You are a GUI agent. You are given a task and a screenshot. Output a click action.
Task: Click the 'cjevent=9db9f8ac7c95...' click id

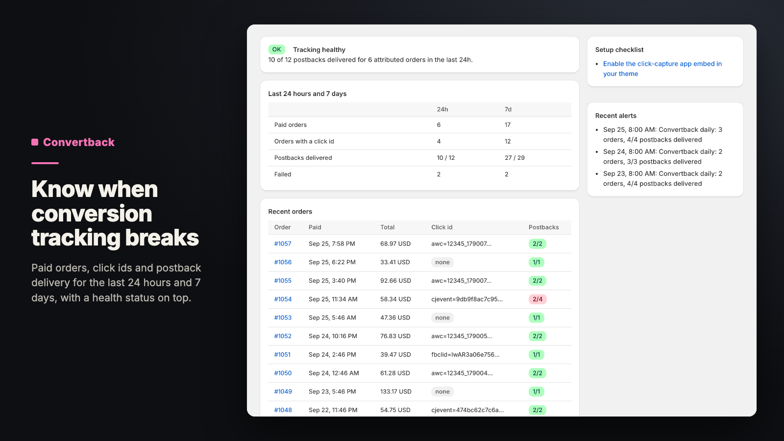(467, 299)
